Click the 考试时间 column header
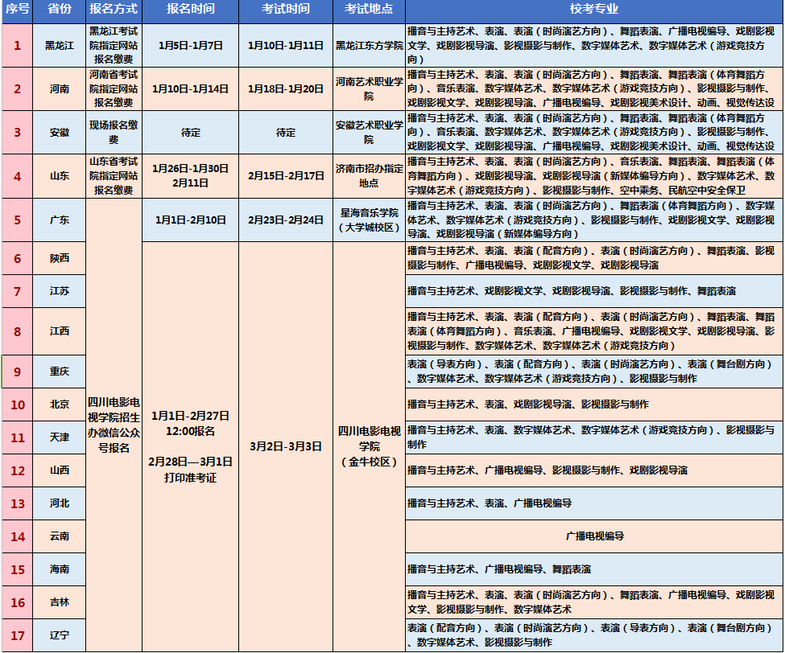785x653 pixels. [x=285, y=11]
